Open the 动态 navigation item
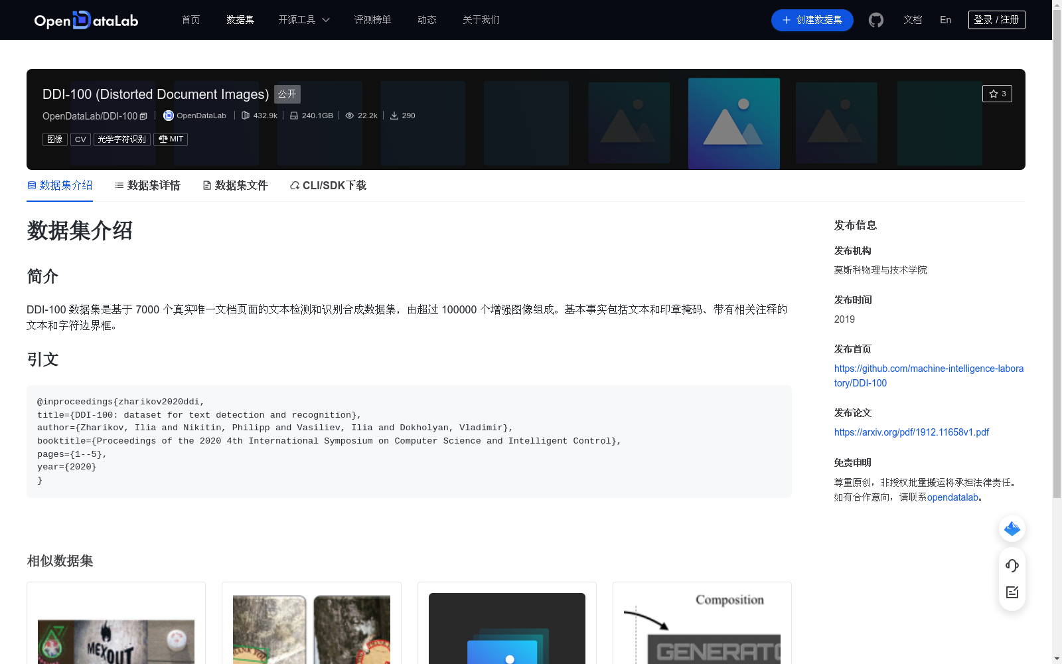1062x664 pixels. click(427, 20)
